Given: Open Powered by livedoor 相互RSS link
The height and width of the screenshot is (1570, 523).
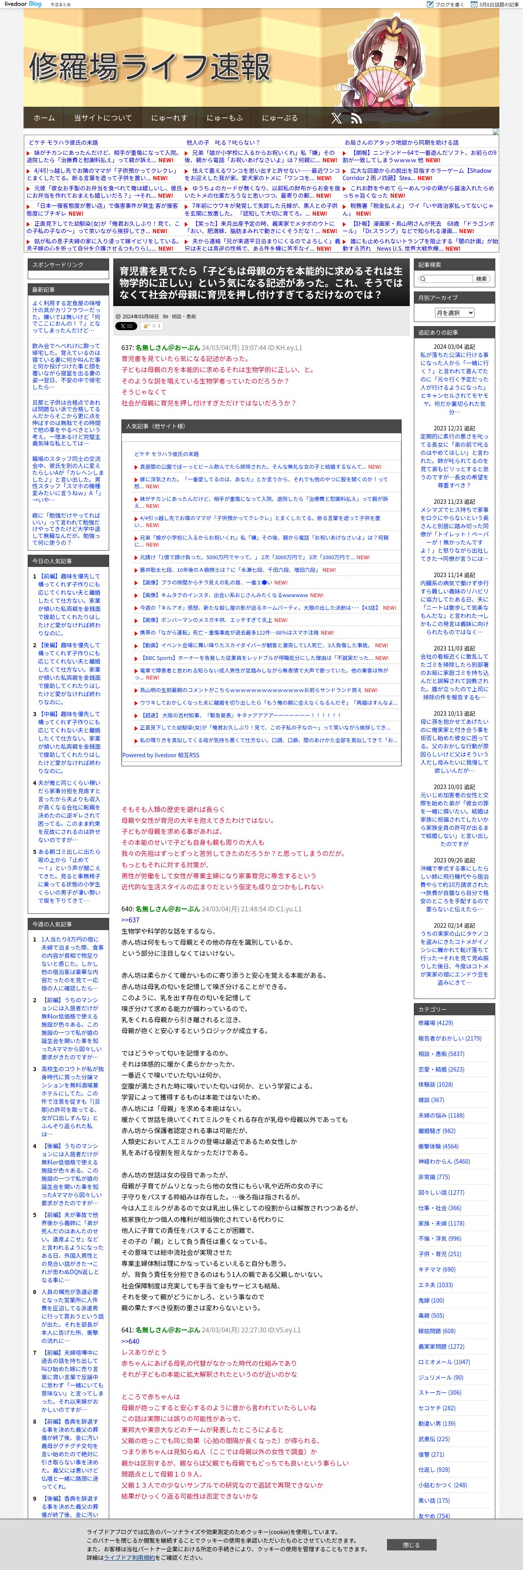Looking at the screenshot, I should click(x=160, y=754).
